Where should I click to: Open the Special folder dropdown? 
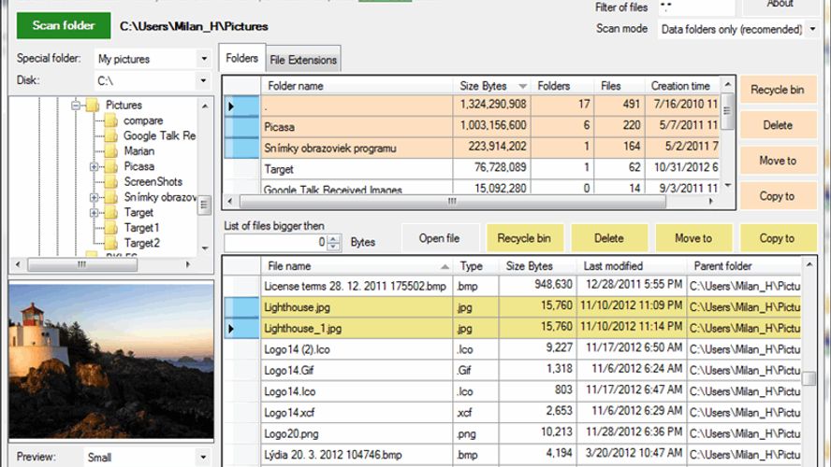pos(203,59)
